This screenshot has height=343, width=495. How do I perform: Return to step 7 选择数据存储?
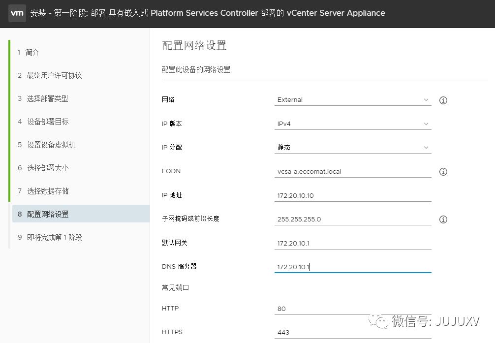click(47, 191)
